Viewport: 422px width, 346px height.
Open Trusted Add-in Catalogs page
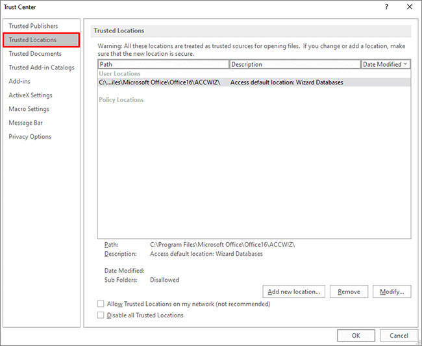(x=42, y=68)
